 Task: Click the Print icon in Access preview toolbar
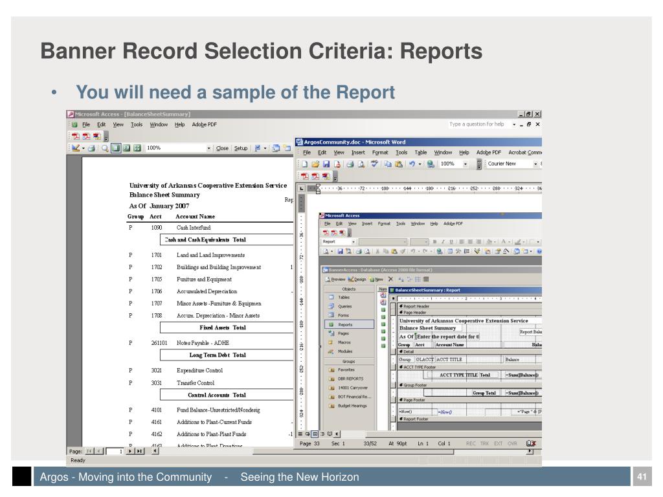pyautogui.click(x=91, y=148)
